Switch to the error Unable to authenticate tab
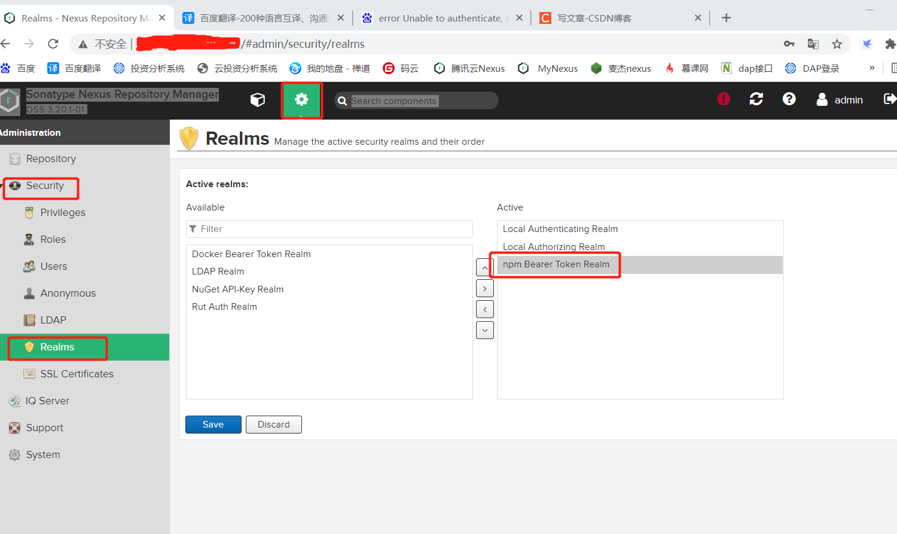Image resolution: width=897 pixels, height=534 pixels. (x=441, y=18)
